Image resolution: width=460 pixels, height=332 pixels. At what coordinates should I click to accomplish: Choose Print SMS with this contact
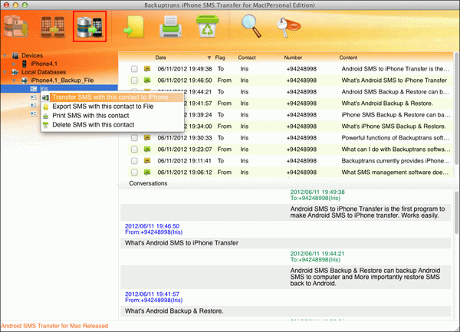[x=112, y=116]
